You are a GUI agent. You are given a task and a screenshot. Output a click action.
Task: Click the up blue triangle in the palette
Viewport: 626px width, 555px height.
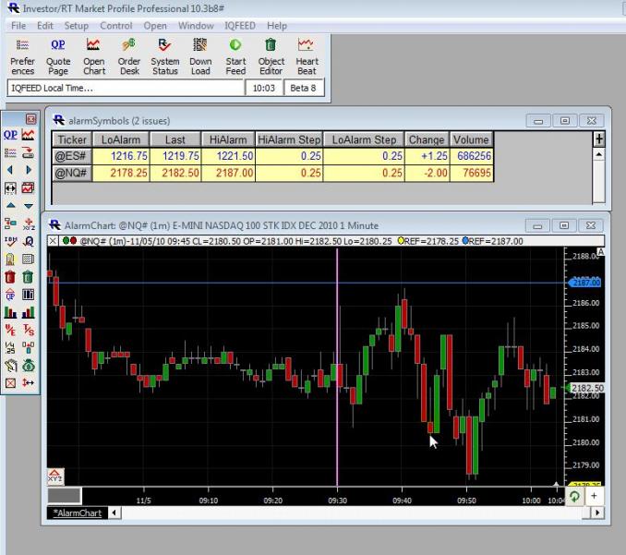(x=10, y=205)
